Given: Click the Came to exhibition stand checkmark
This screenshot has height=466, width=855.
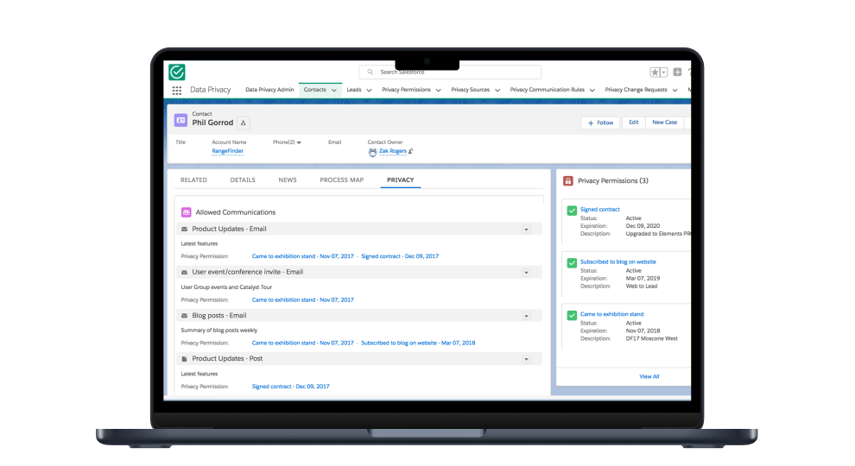Looking at the screenshot, I should 572,315.
